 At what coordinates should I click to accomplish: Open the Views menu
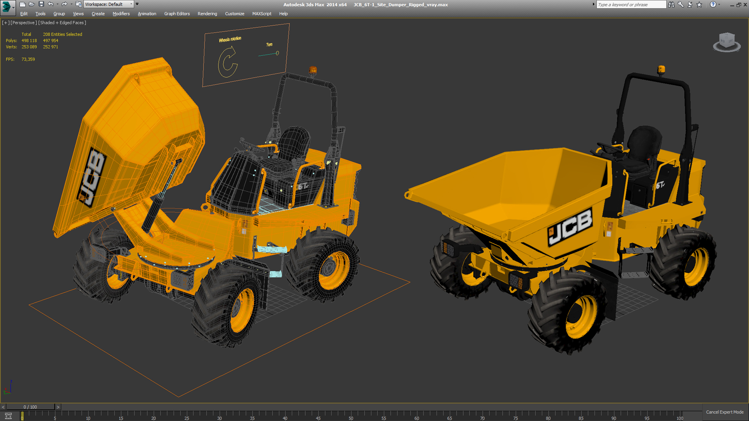(x=78, y=14)
